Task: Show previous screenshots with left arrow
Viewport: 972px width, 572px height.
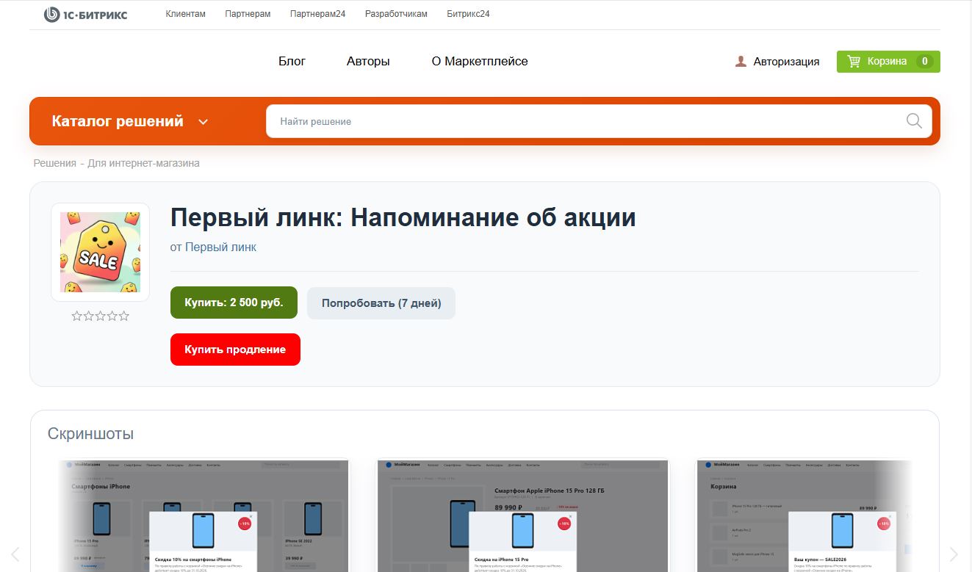Action: pos(15,554)
